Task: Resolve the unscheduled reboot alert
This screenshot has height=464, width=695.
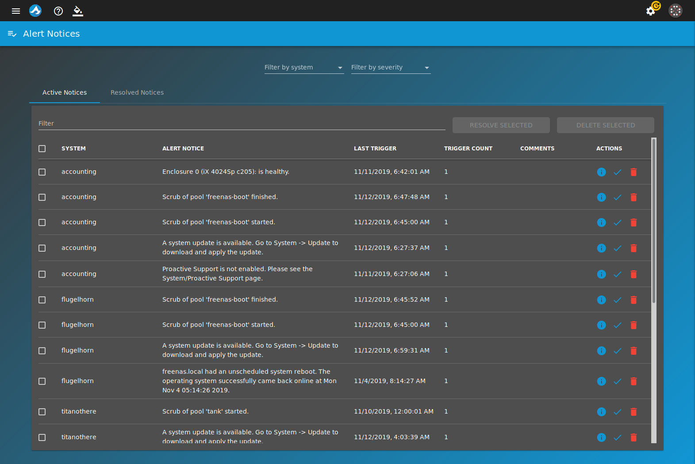Action: coord(618,381)
